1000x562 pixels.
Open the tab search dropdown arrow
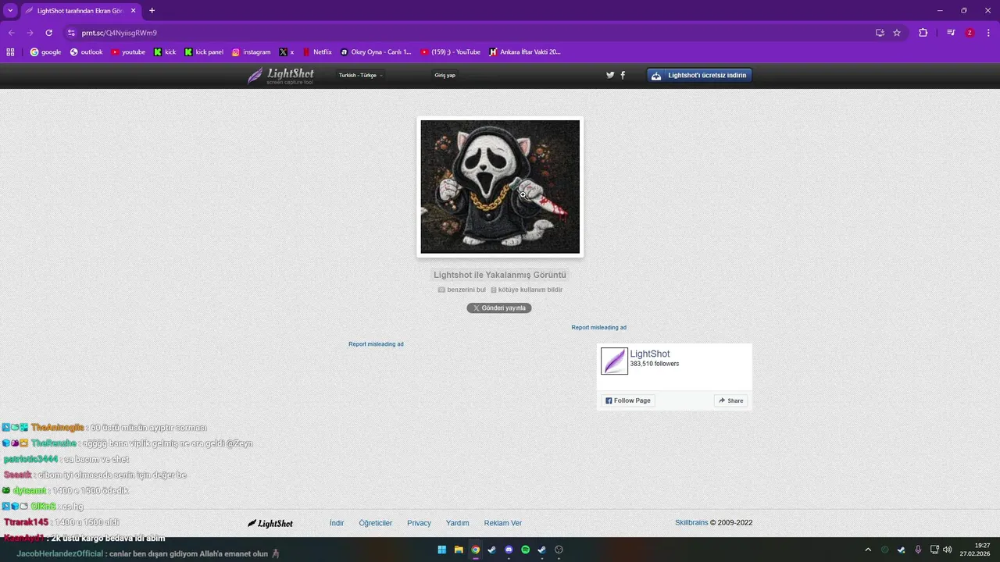[x=10, y=11]
